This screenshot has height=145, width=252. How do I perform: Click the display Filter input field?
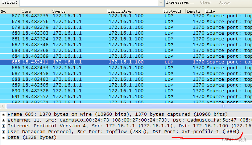(x=89, y=3)
